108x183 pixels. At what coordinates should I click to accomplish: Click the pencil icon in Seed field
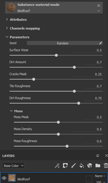(x=100, y=43)
